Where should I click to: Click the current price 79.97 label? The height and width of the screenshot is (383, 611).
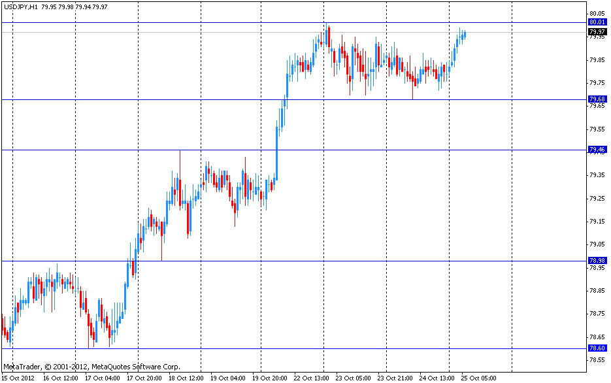(597, 31)
